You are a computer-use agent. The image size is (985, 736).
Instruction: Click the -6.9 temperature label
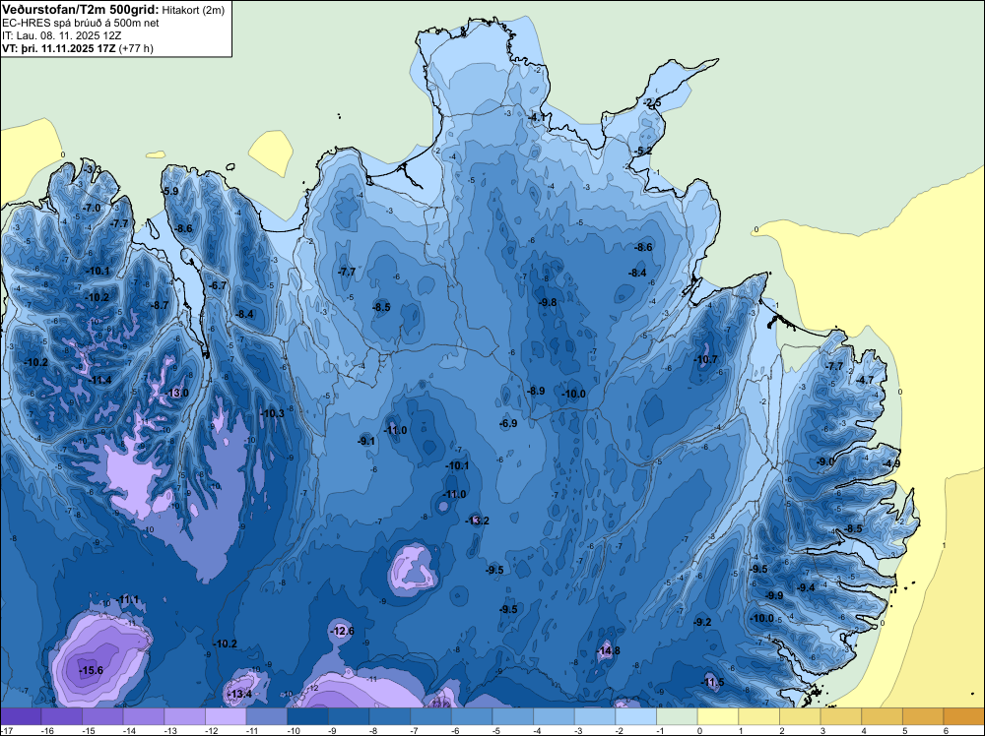click(508, 423)
